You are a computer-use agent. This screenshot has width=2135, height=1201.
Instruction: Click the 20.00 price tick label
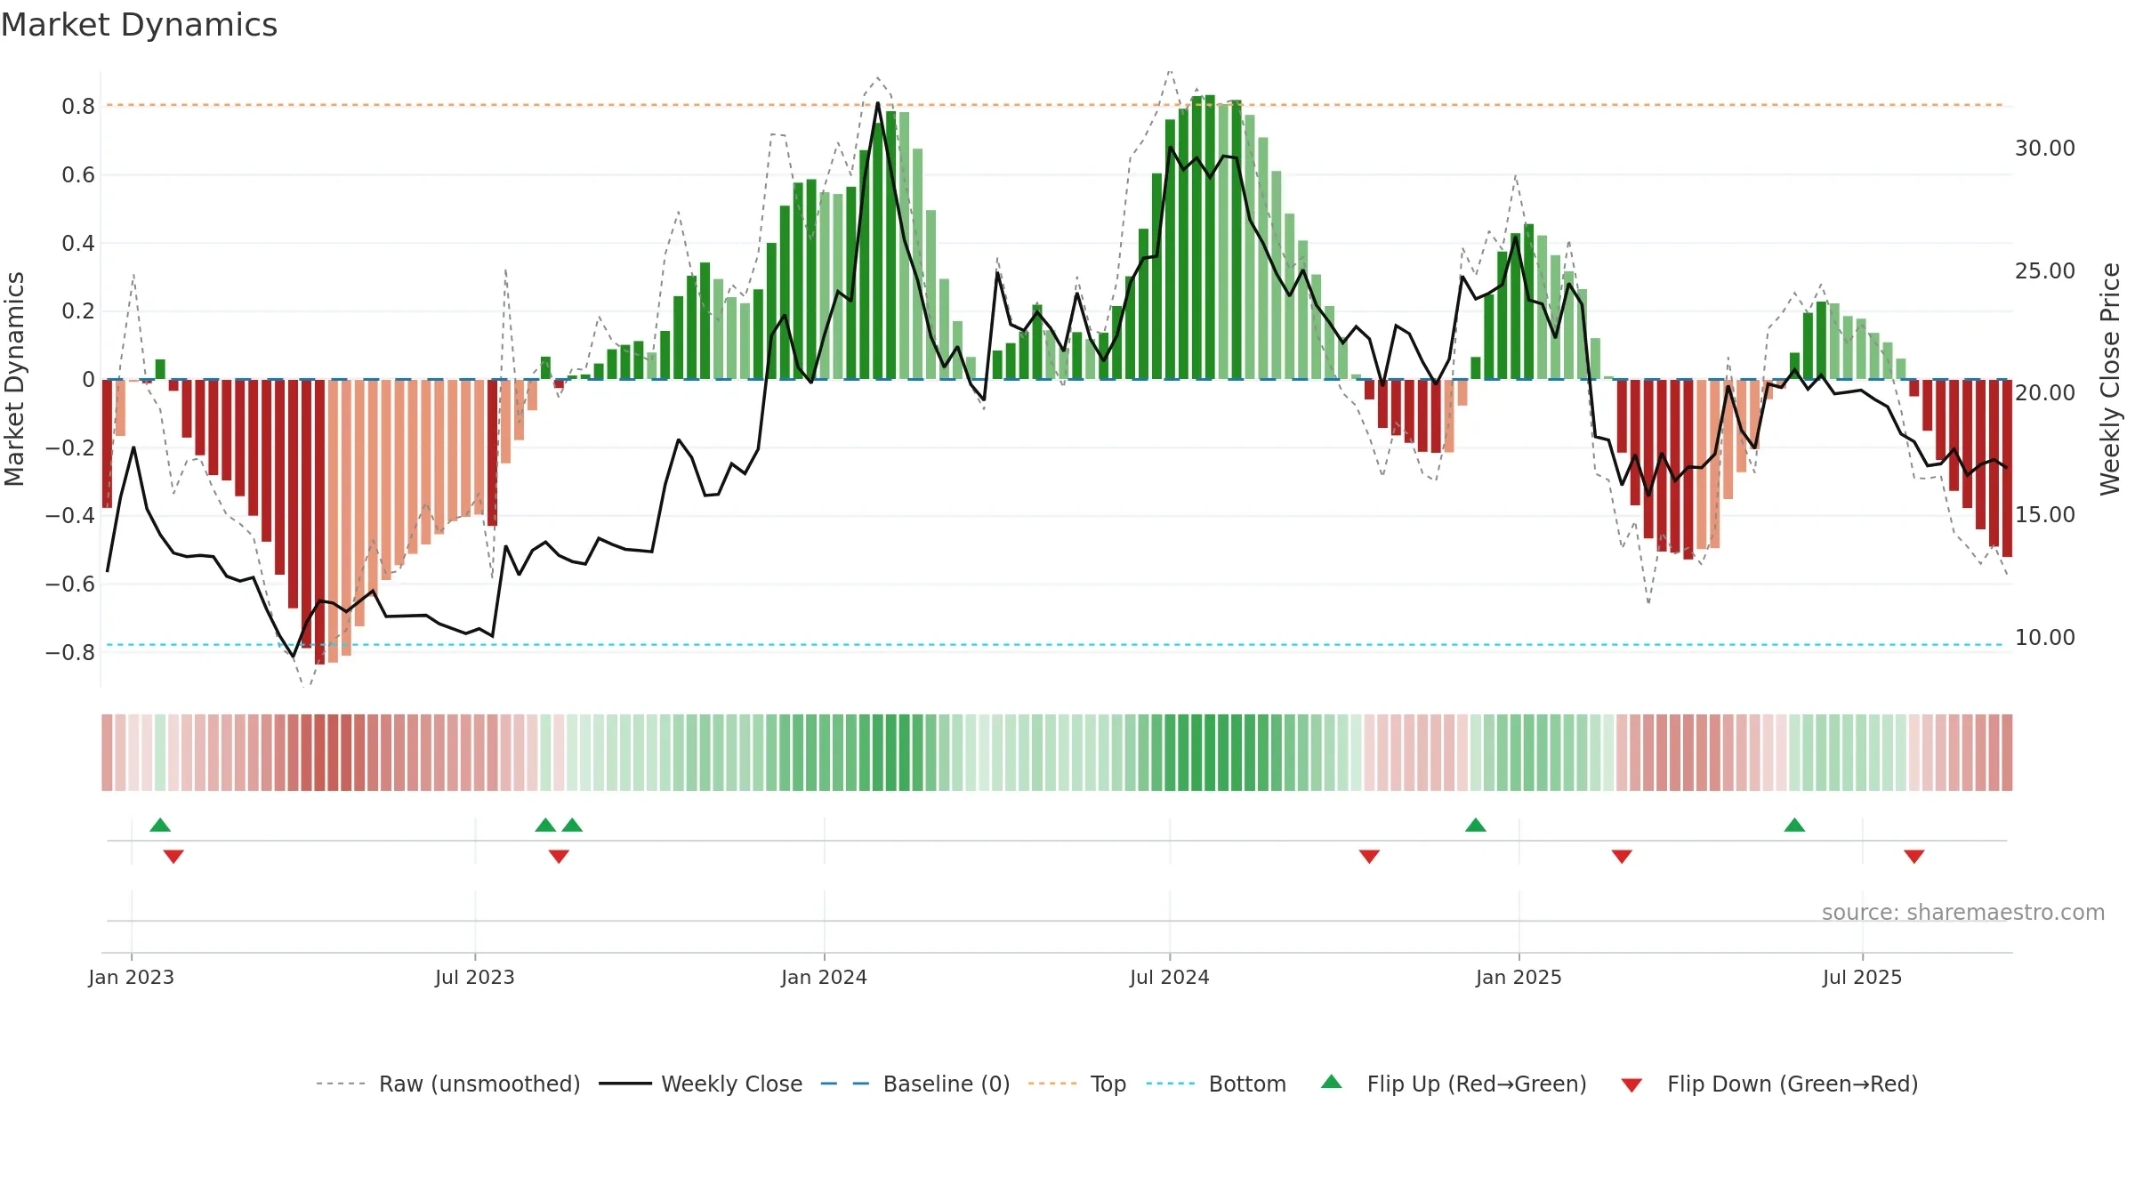2045,393
